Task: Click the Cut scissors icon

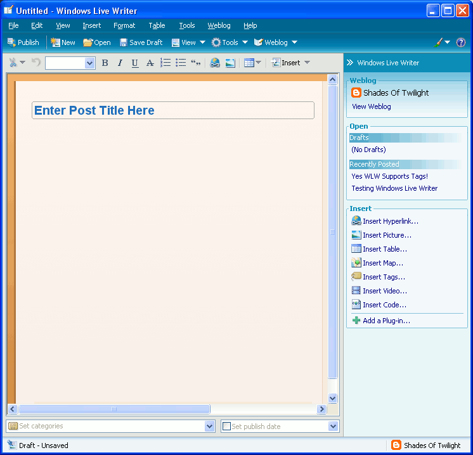Action: pyautogui.click(x=13, y=63)
